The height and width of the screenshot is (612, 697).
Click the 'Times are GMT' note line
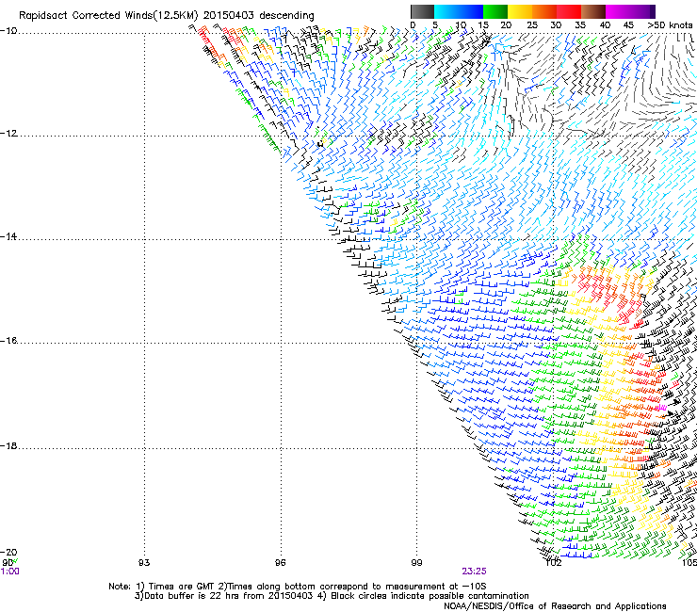[x=298, y=587]
